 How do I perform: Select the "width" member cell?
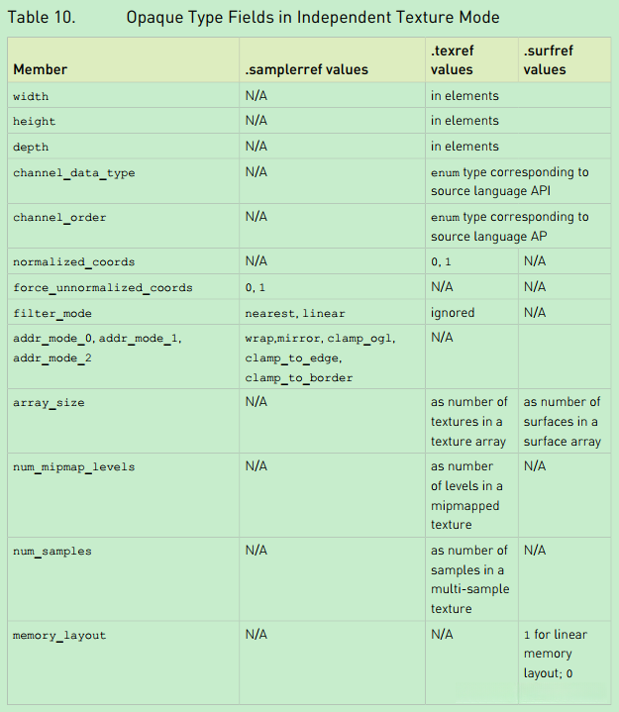[x=31, y=96]
